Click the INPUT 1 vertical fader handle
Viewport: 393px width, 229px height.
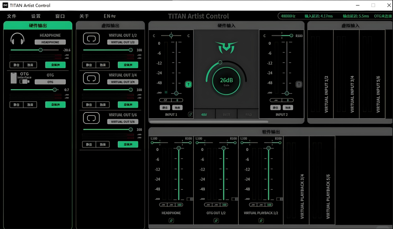point(176,93)
